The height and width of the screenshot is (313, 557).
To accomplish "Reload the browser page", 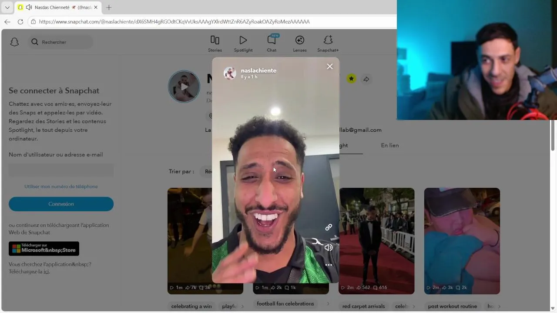I will [20, 21].
